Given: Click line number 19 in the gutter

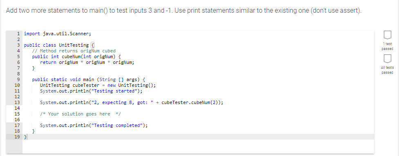Looking at the screenshot, I should [x=17, y=137].
